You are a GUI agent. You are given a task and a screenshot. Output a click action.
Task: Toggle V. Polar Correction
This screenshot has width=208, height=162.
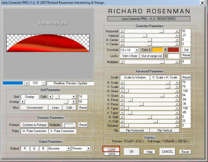pyautogui.click(x=62, y=131)
